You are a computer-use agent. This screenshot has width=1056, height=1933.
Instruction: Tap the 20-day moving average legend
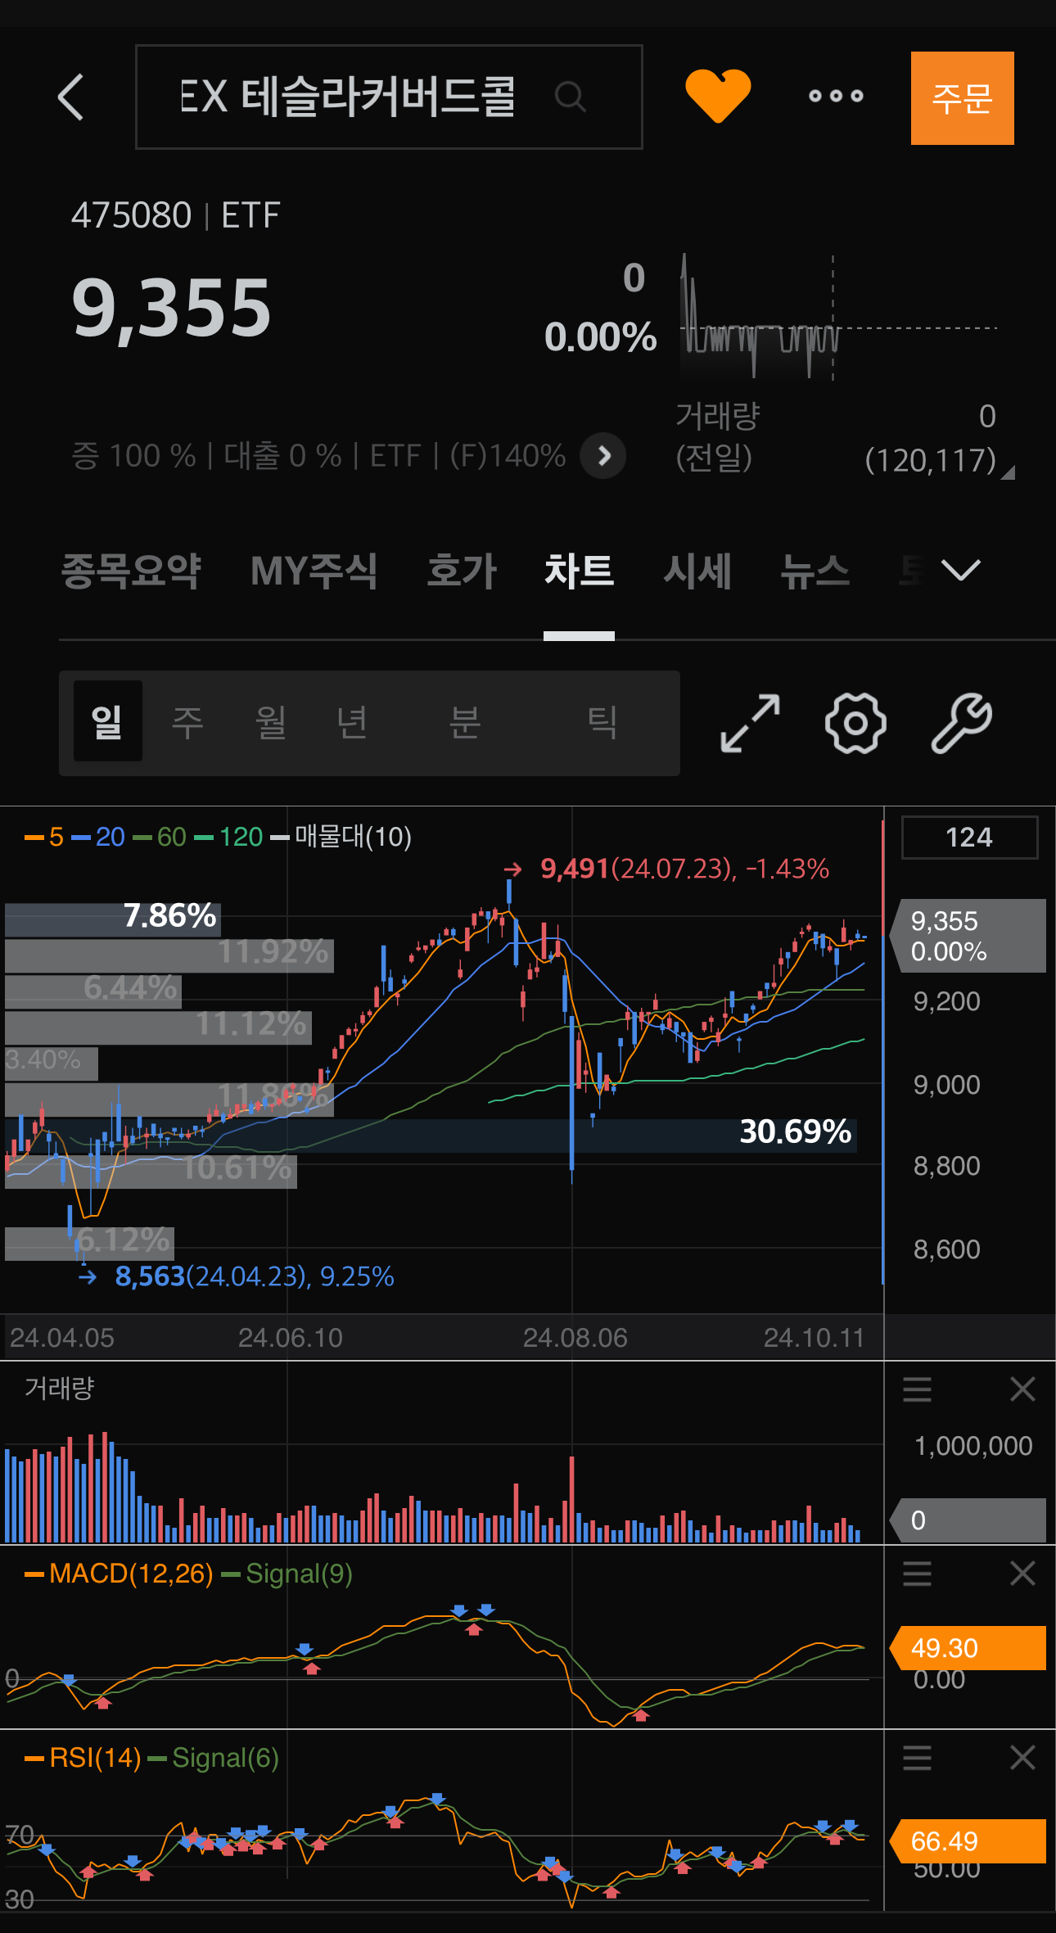click(98, 837)
